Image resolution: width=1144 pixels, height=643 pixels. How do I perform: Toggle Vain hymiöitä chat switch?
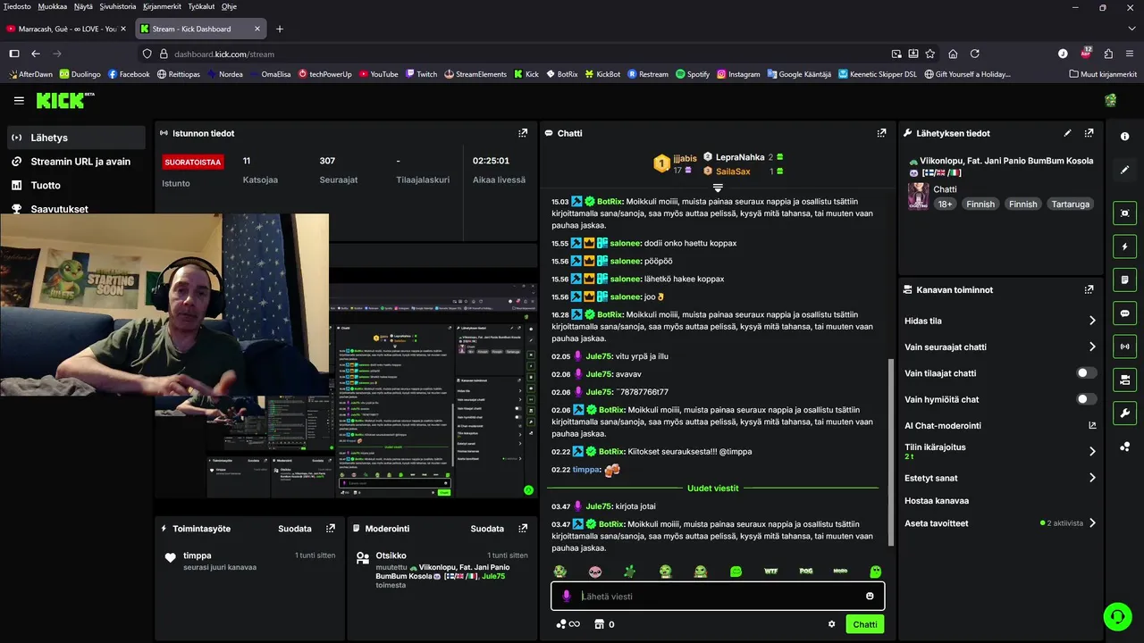(1086, 399)
